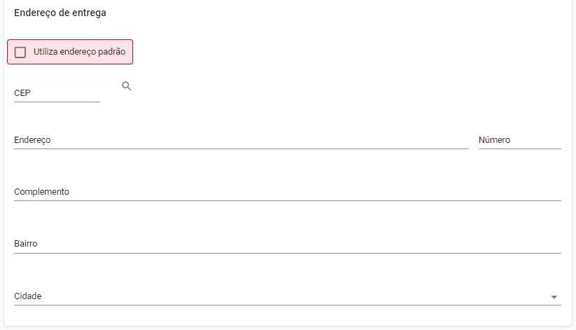Click into the Endereço text field

[241, 140]
